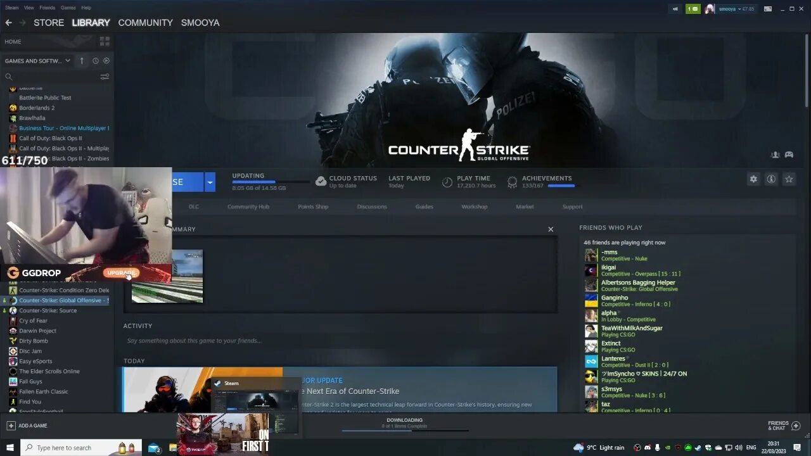Open Discord icon in system tray
The image size is (811, 456).
pyautogui.click(x=648, y=448)
